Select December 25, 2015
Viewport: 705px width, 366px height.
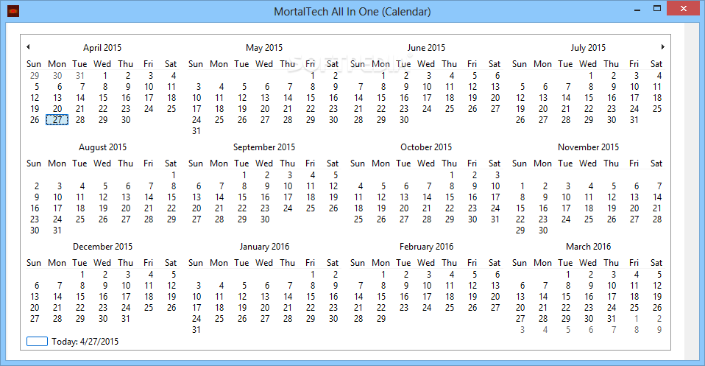pyautogui.click(x=149, y=308)
